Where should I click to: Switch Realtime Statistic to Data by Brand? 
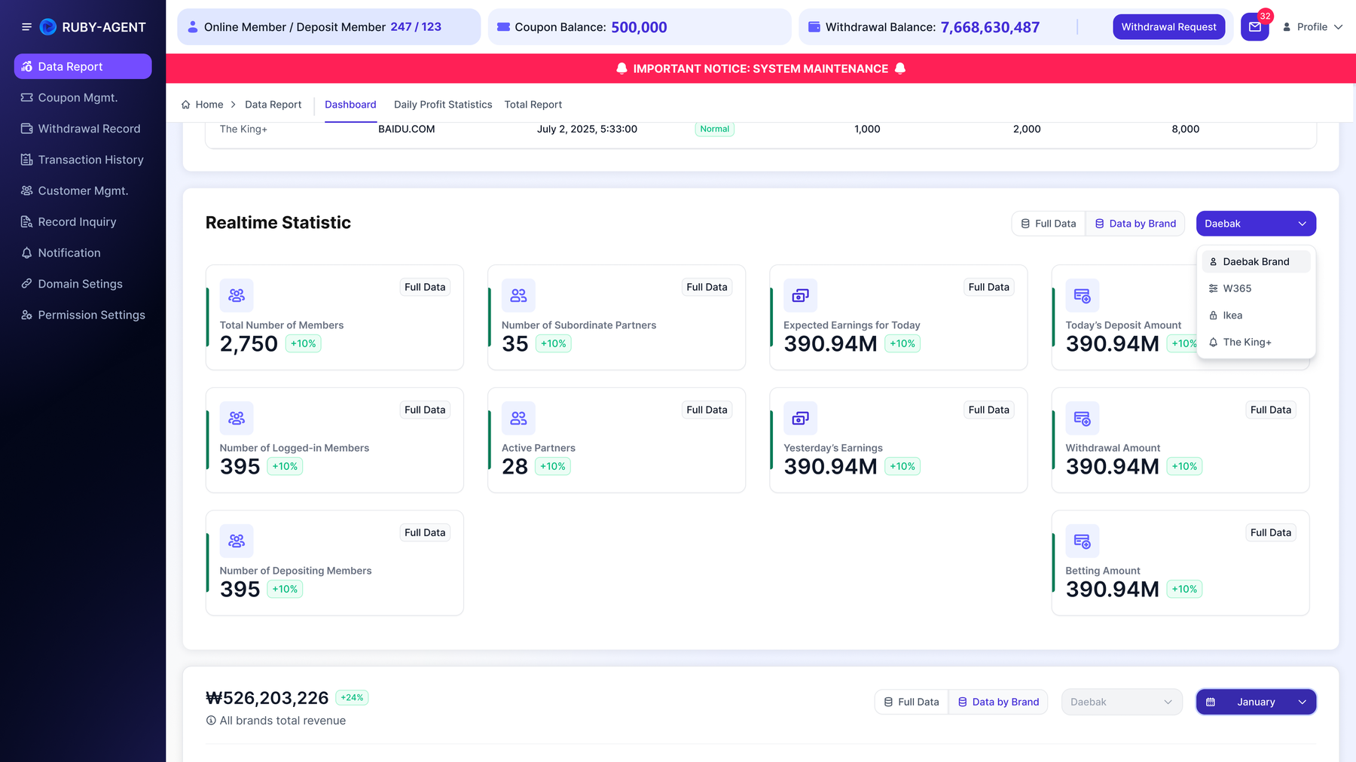pyautogui.click(x=1135, y=224)
